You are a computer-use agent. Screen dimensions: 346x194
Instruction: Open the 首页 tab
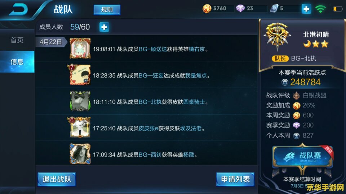(17, 40)
